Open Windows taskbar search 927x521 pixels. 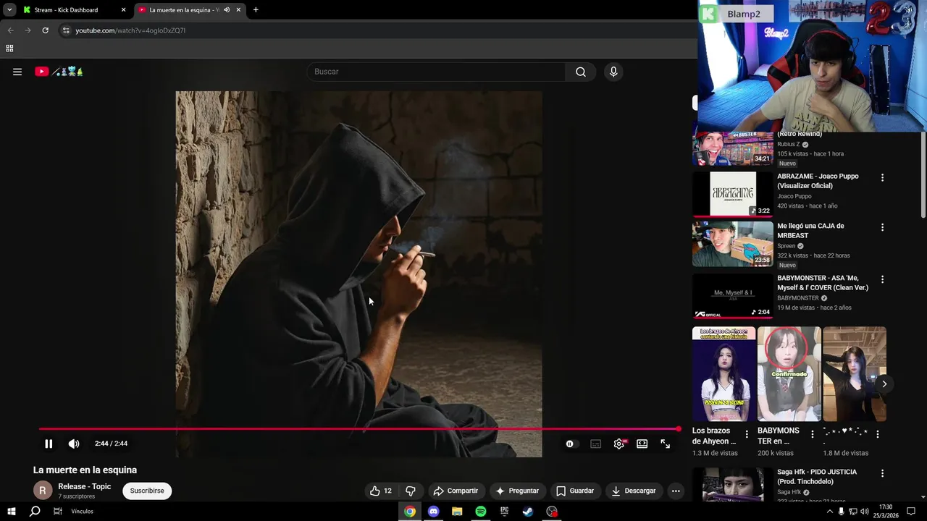coord(35,512)
